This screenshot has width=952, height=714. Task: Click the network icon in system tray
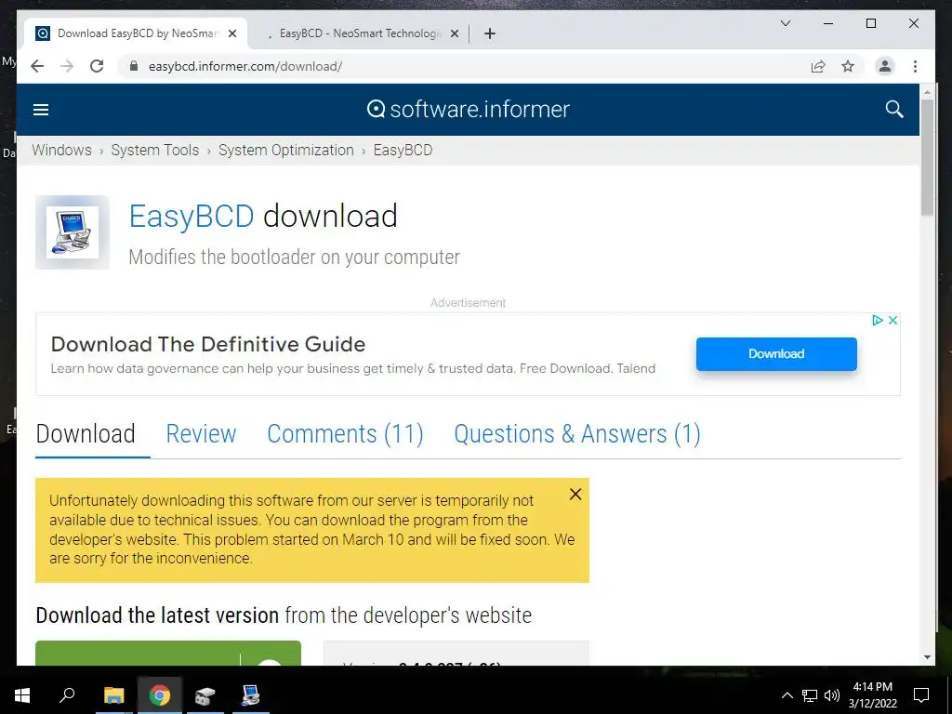point(810,695)
